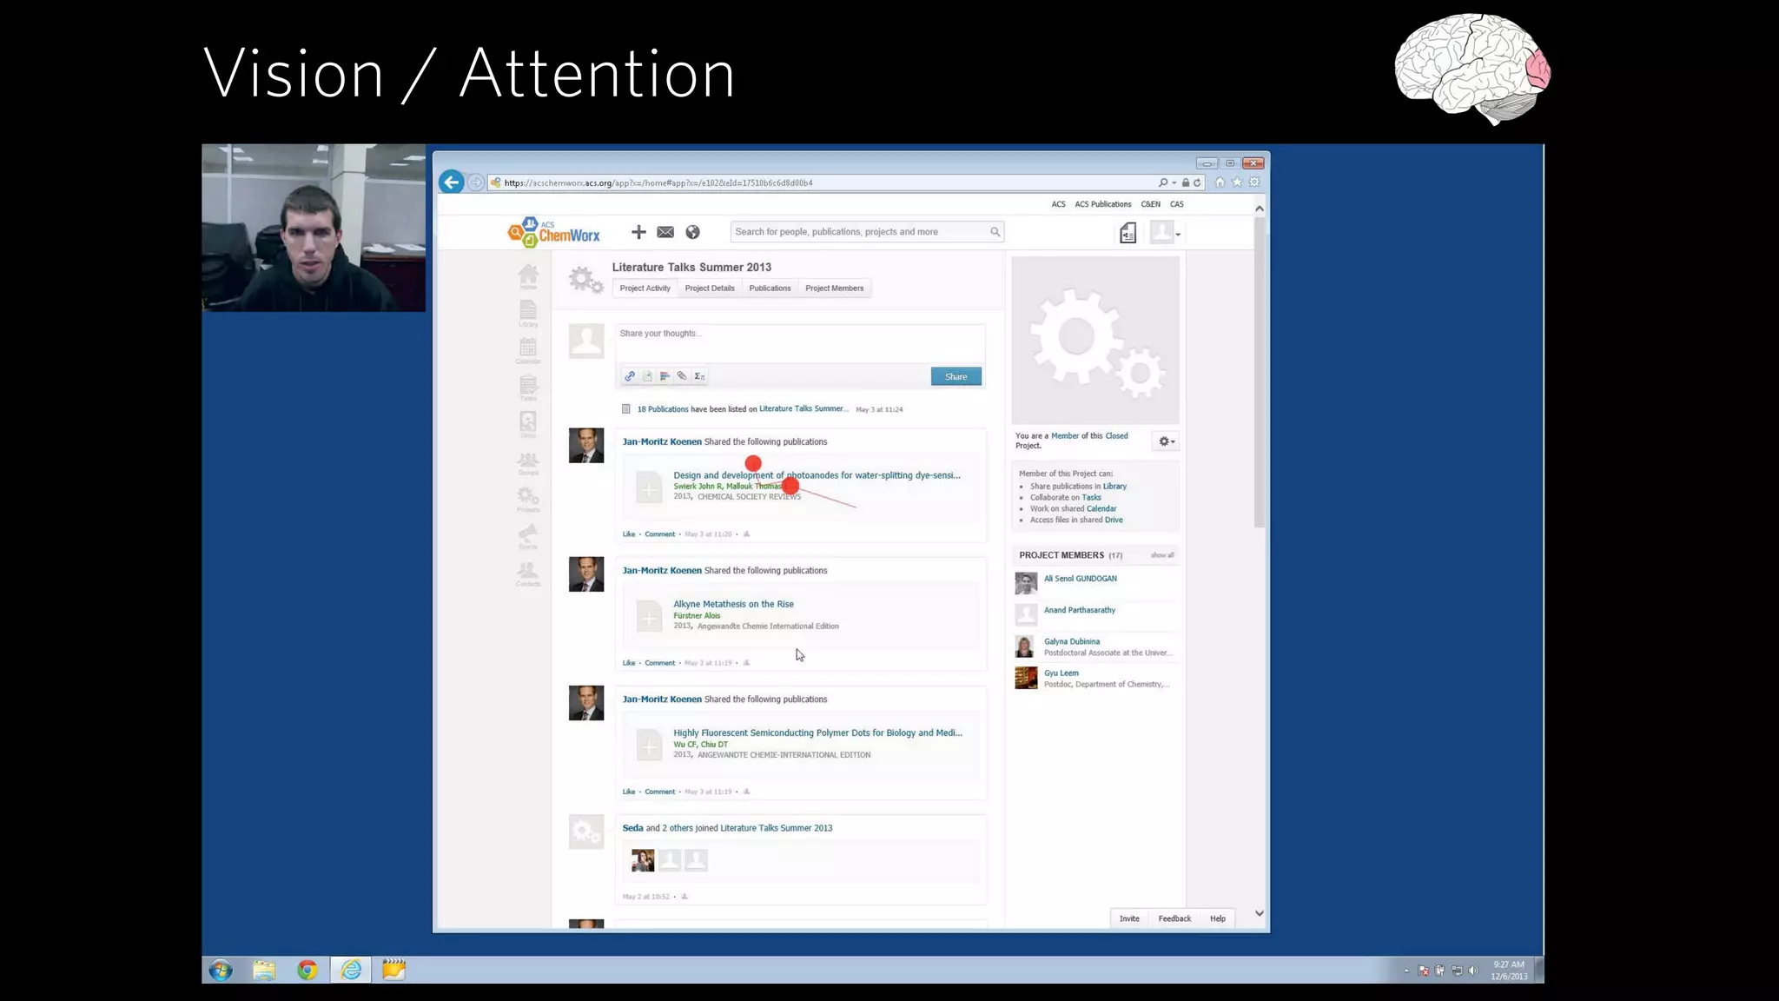Open Home in the left sidebar

[528, 277]
